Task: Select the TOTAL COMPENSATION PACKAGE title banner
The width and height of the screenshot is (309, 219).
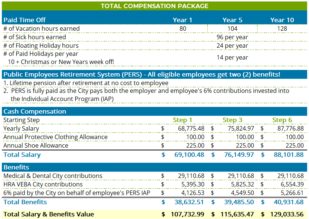Action: [154, 6]
